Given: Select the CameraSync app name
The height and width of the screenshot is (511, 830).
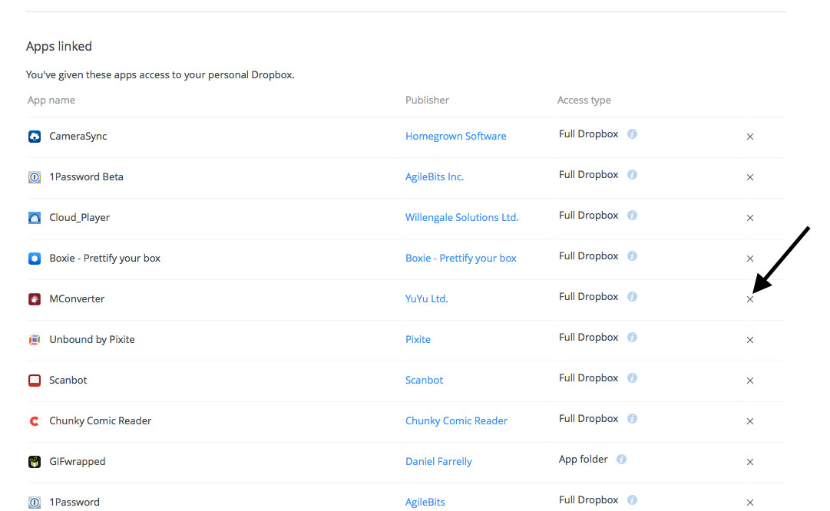Looking at the screenshot, I should coord(78,137).
